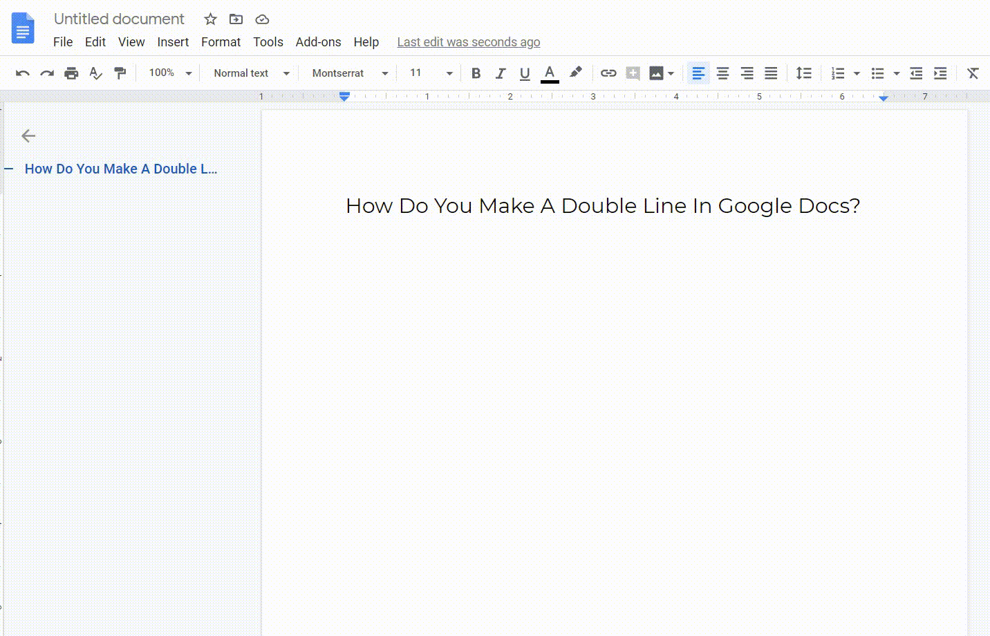
Task: Click Last edit was seconds ago link
Action: pos(469,42)
